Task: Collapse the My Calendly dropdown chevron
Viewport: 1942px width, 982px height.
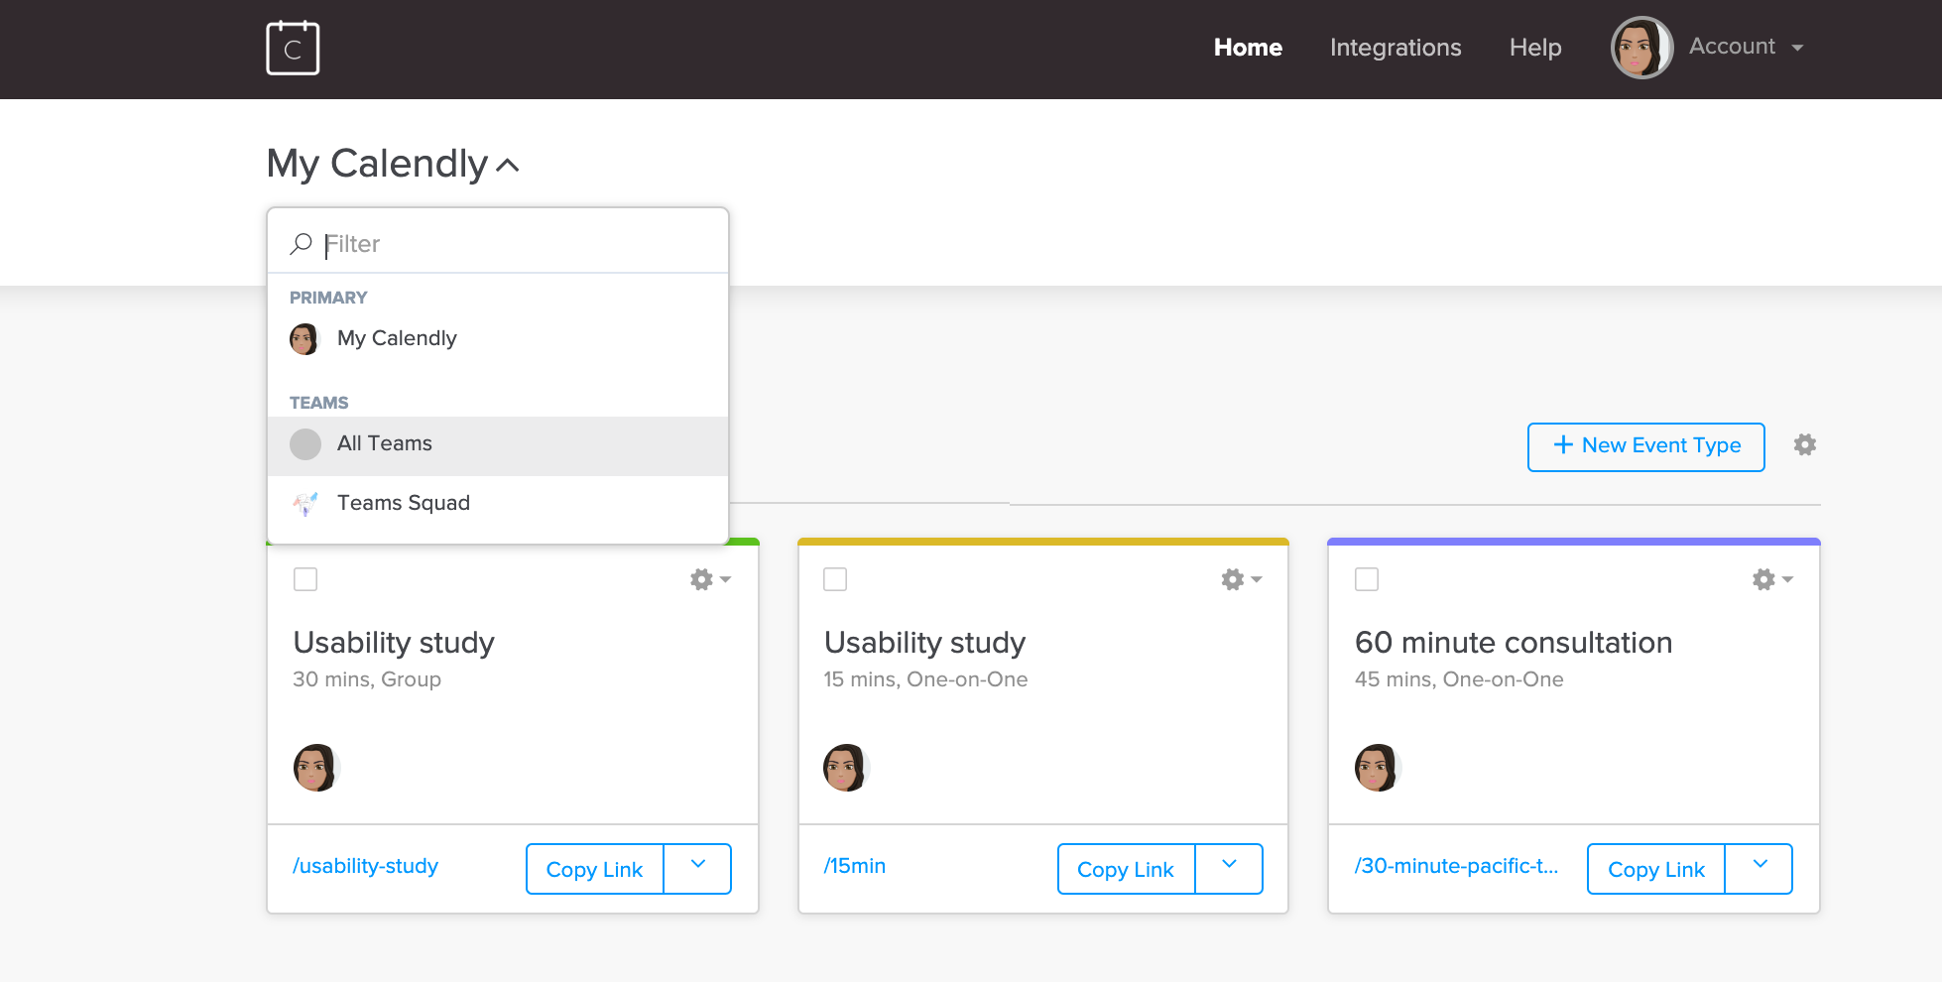Action: click(507, 165)
